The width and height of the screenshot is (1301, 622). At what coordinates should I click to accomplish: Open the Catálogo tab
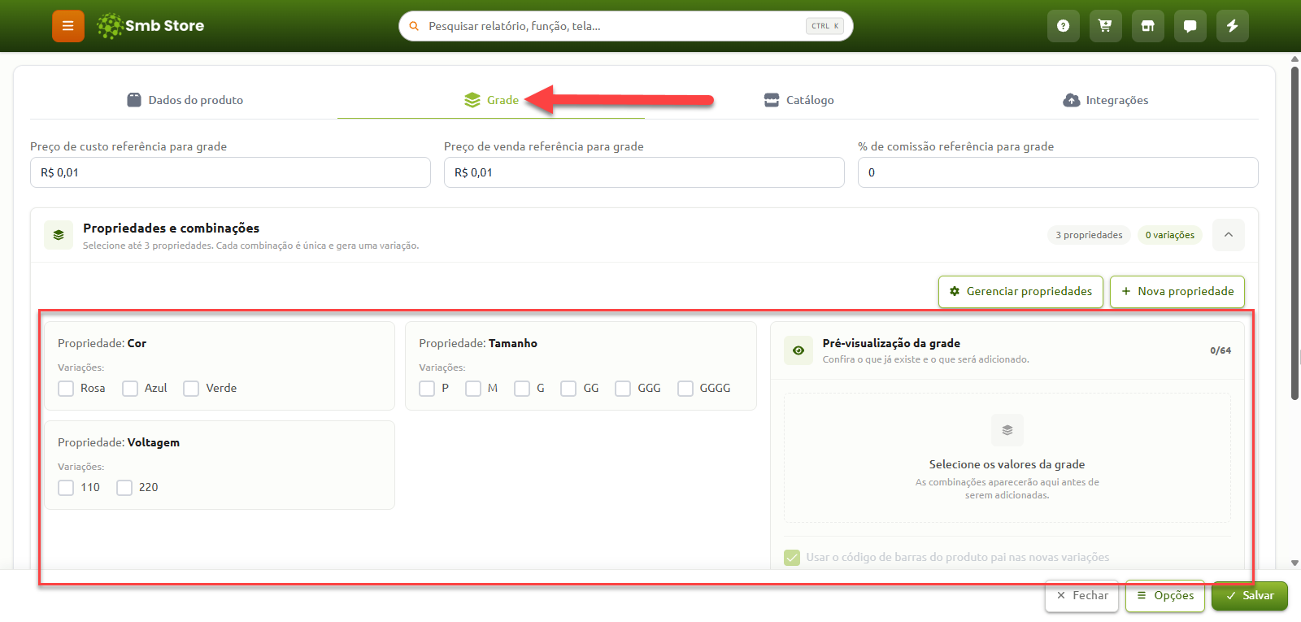pyautogui.click(x=798, y=100)
